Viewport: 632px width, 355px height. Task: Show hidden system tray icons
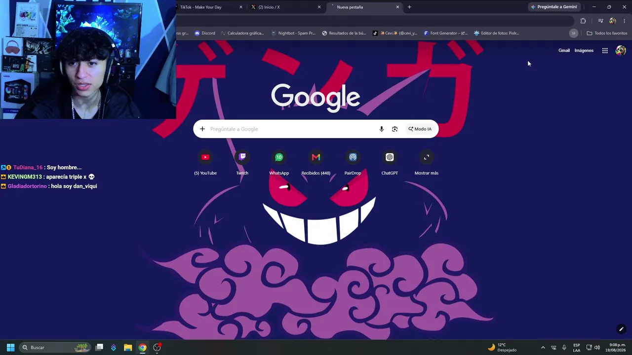pos(543,347)
